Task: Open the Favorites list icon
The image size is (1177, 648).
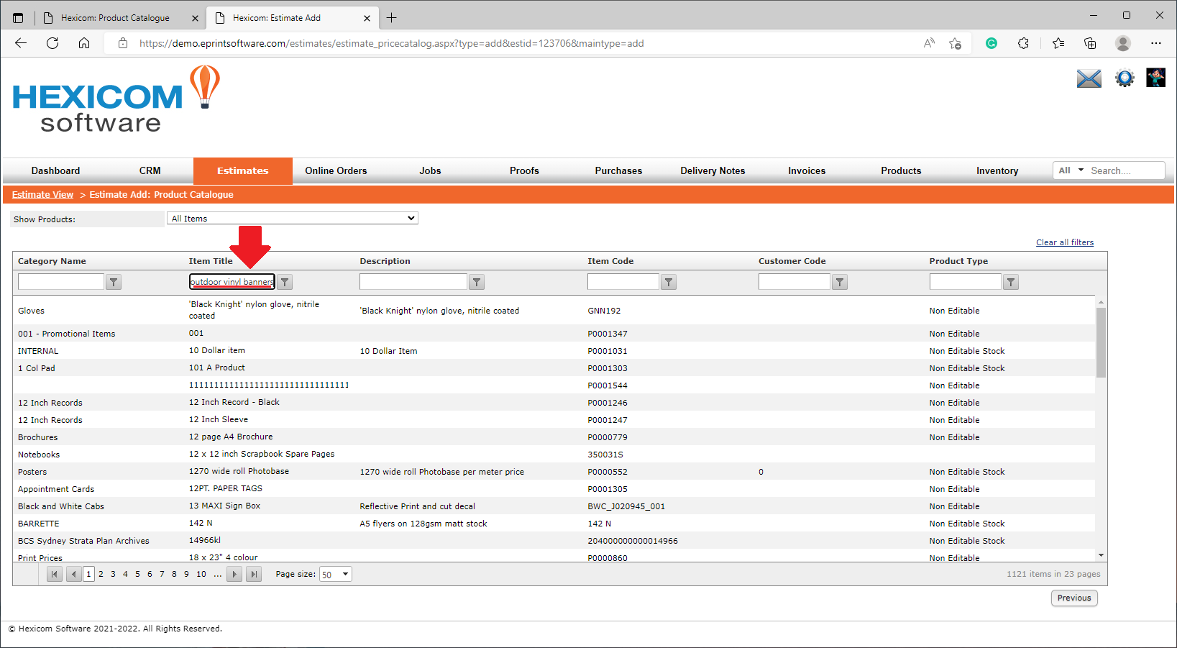Action: (x=1058, y=43)
